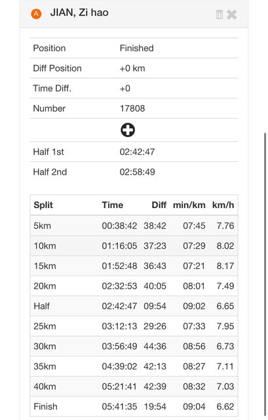The width and height of the screenshot is (268, 420).
Task: Select the 30km split row
Action: click(134, 346)
